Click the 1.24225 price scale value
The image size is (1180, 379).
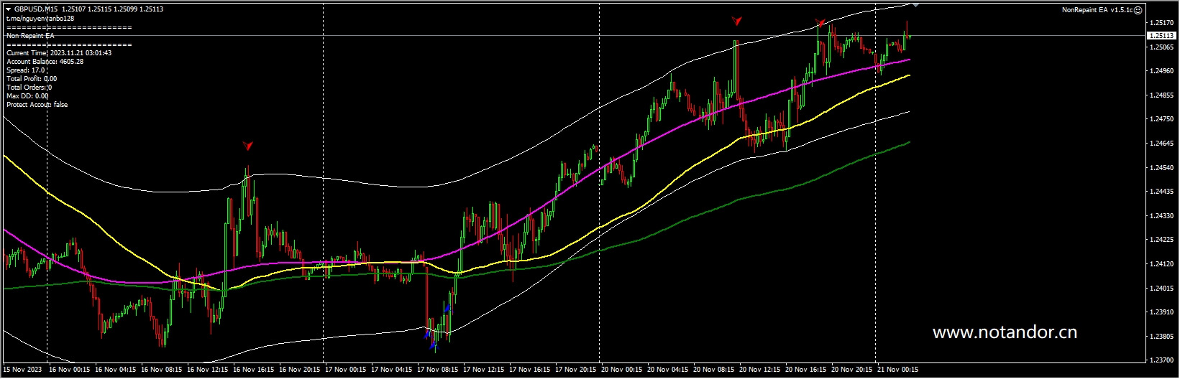[1162, 240]
